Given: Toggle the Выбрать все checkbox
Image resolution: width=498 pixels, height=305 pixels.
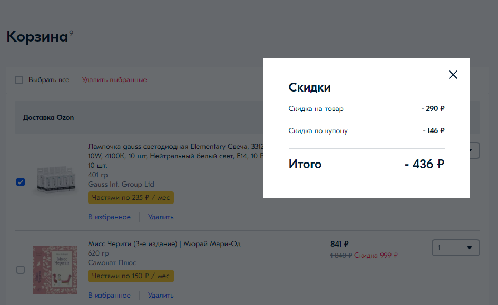Looking at the screenshot, I should coord(19,80).
